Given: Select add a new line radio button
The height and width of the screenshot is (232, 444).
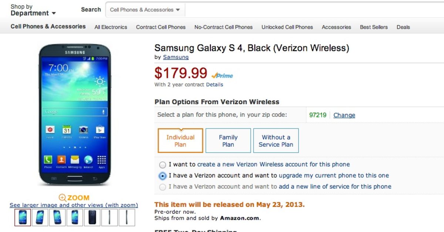Looking at the screenshot, I should (162, 187).
